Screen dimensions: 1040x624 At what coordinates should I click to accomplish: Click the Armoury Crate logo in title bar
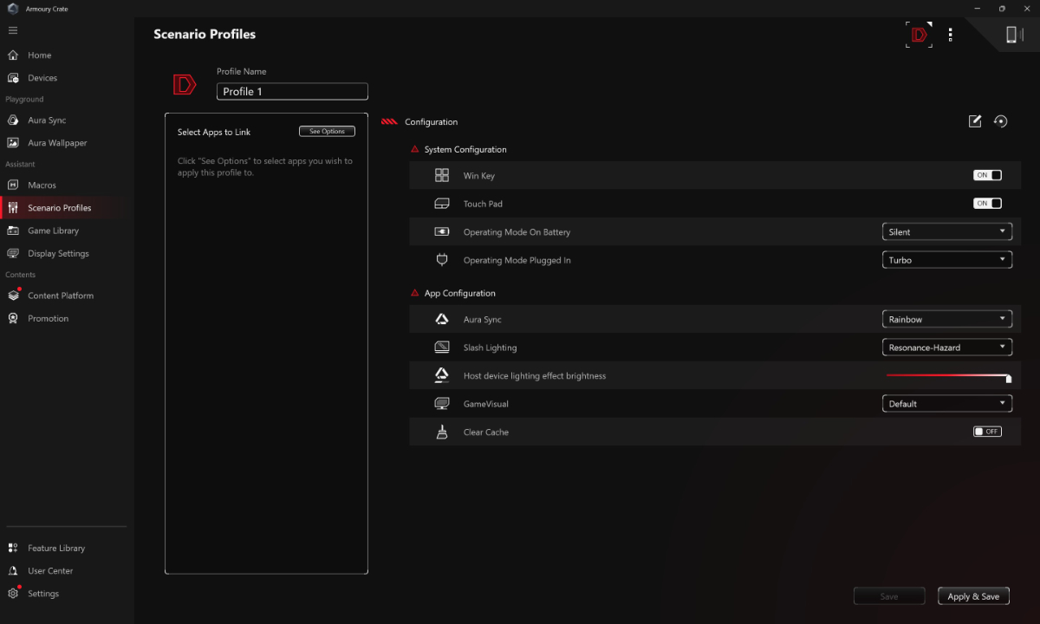[12, 9]
